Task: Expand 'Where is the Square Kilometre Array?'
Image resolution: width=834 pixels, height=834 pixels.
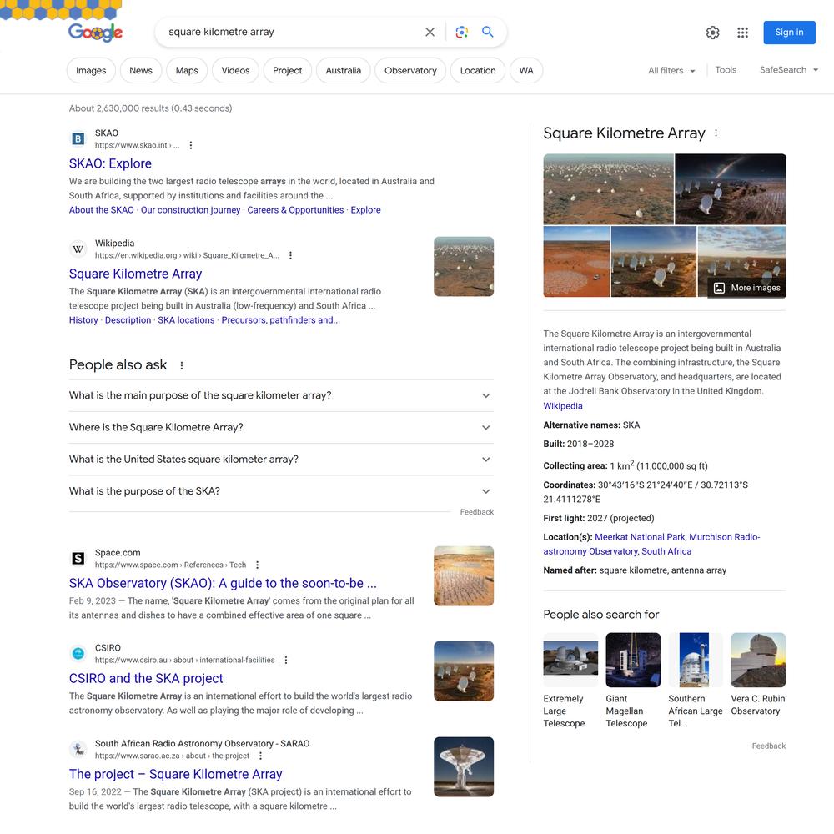Action: pos(281,427)
